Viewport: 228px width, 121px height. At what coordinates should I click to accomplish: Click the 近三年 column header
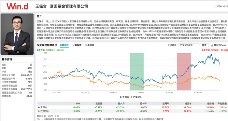[188, 103]
